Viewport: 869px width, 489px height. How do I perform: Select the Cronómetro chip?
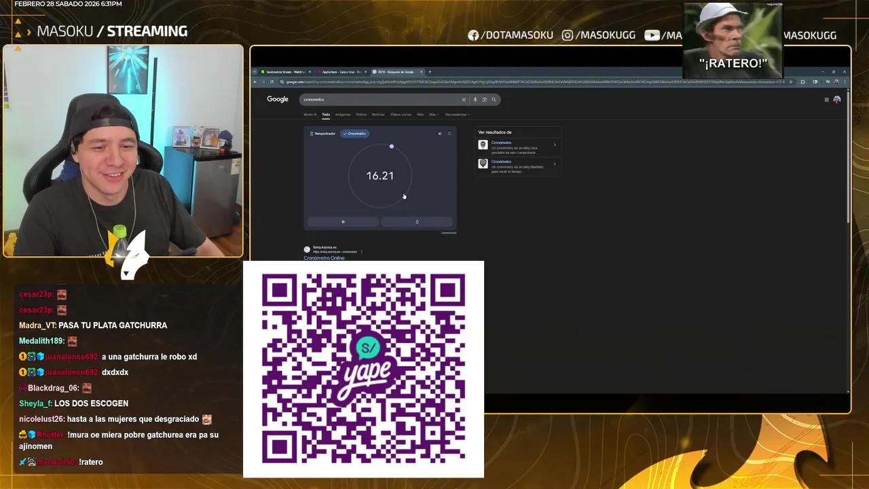pyautogui.click(x=354, y=134)
